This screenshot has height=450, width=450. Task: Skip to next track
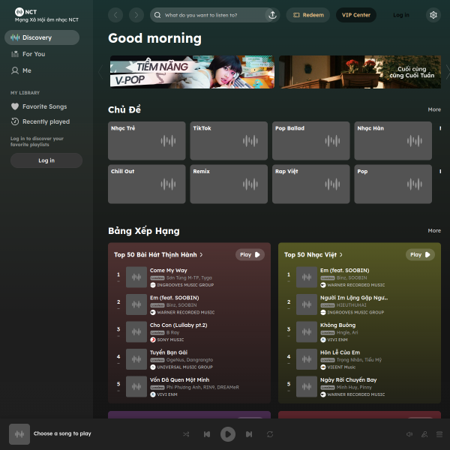[x=249, y=434]
